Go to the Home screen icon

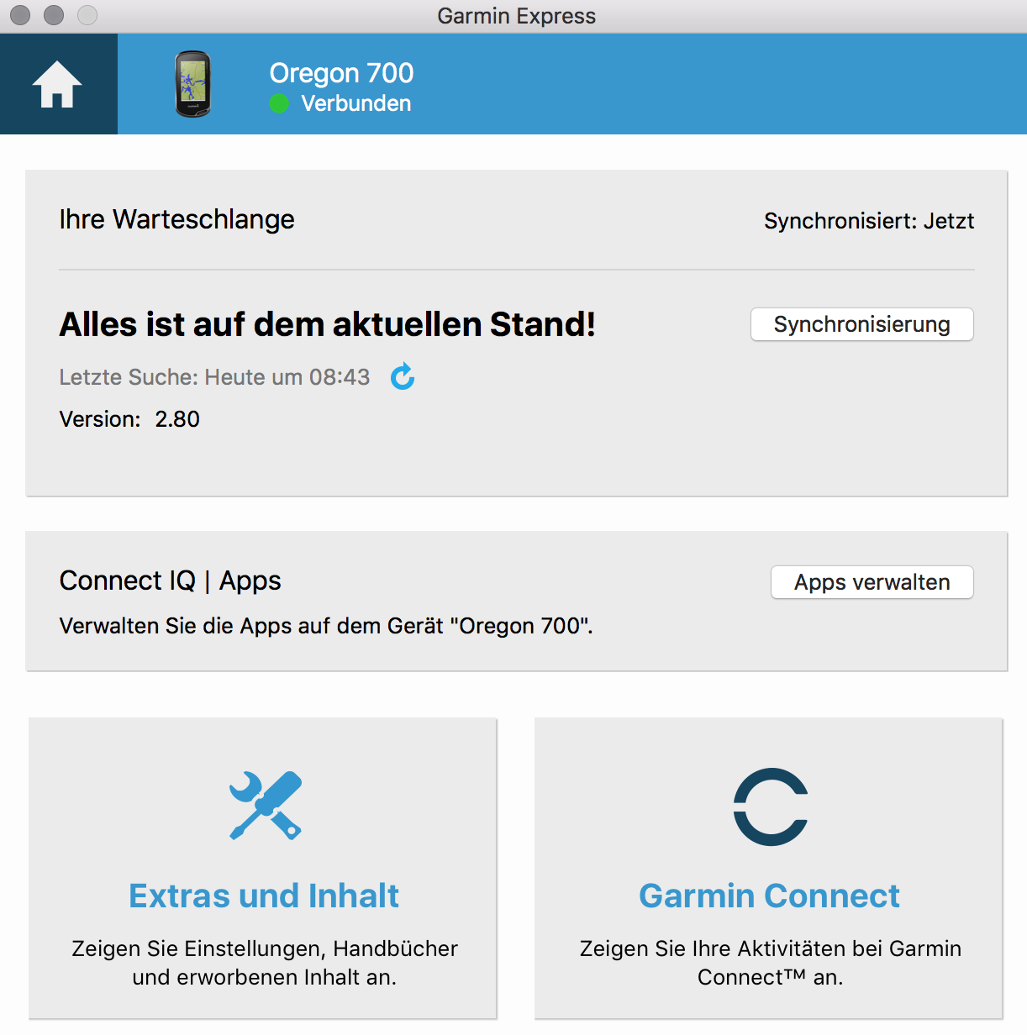[57, 84]
